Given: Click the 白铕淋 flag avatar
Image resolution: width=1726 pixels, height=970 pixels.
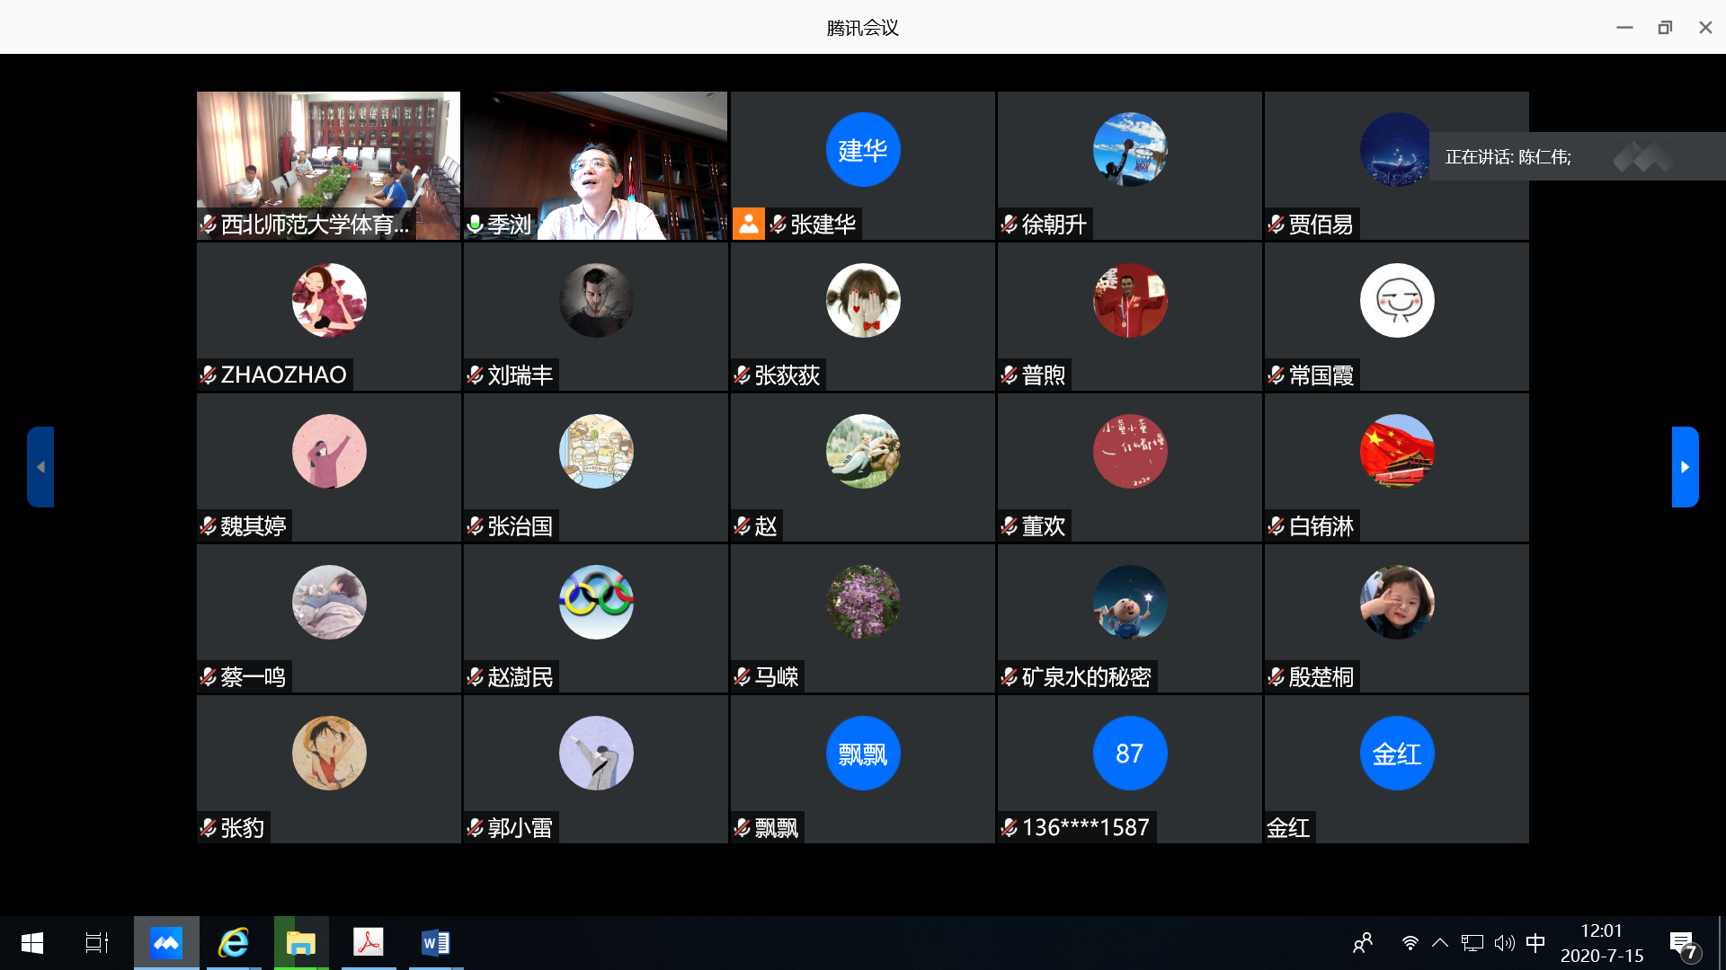Looking at the screenshot, I should point(1396,451).
